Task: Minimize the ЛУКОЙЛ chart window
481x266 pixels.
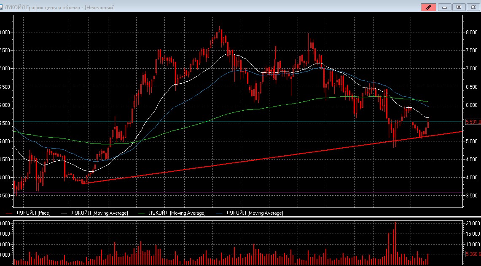Action: coord(444,7)
